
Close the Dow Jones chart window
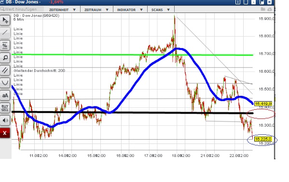[x=269, y=2]
